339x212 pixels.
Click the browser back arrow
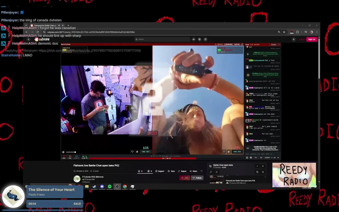[x=27, y=32]
